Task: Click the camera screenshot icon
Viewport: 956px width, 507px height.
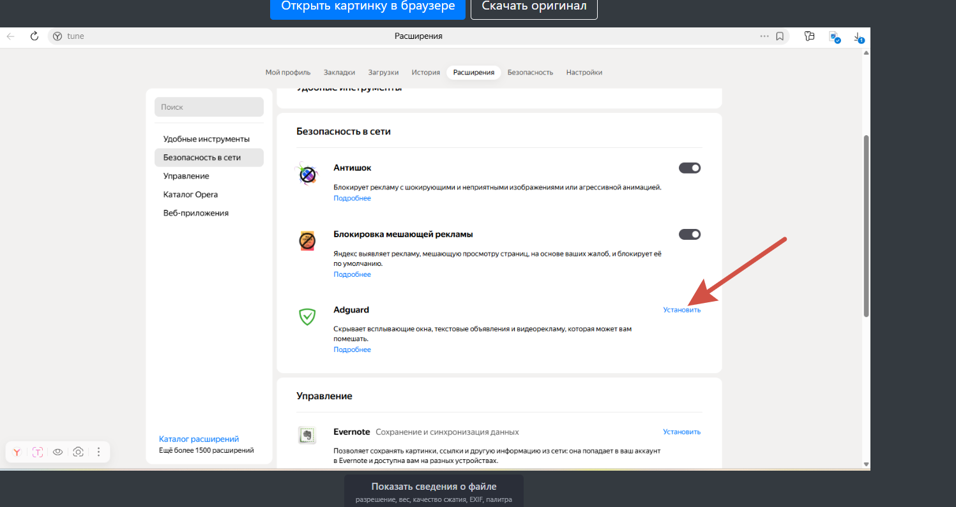Action: click(x=78, y=452)
